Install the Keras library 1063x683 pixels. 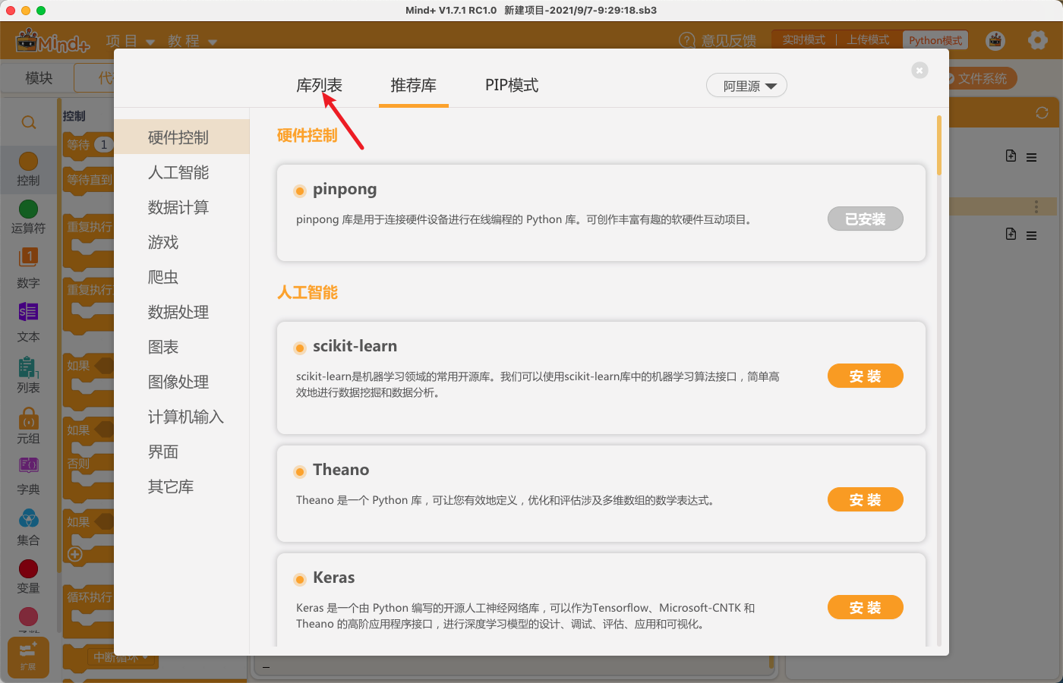[866, 607]
